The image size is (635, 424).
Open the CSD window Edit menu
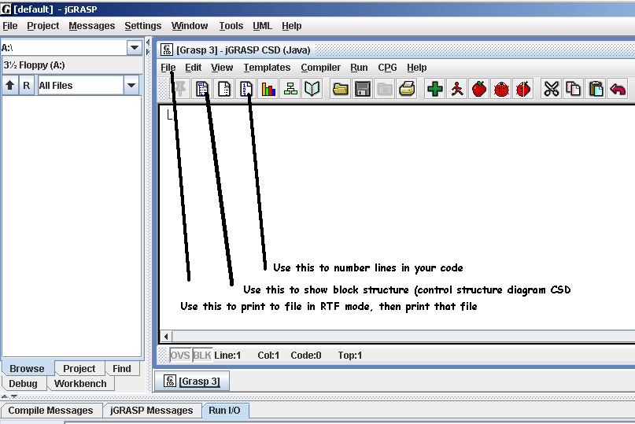click(x=193, y=68)
